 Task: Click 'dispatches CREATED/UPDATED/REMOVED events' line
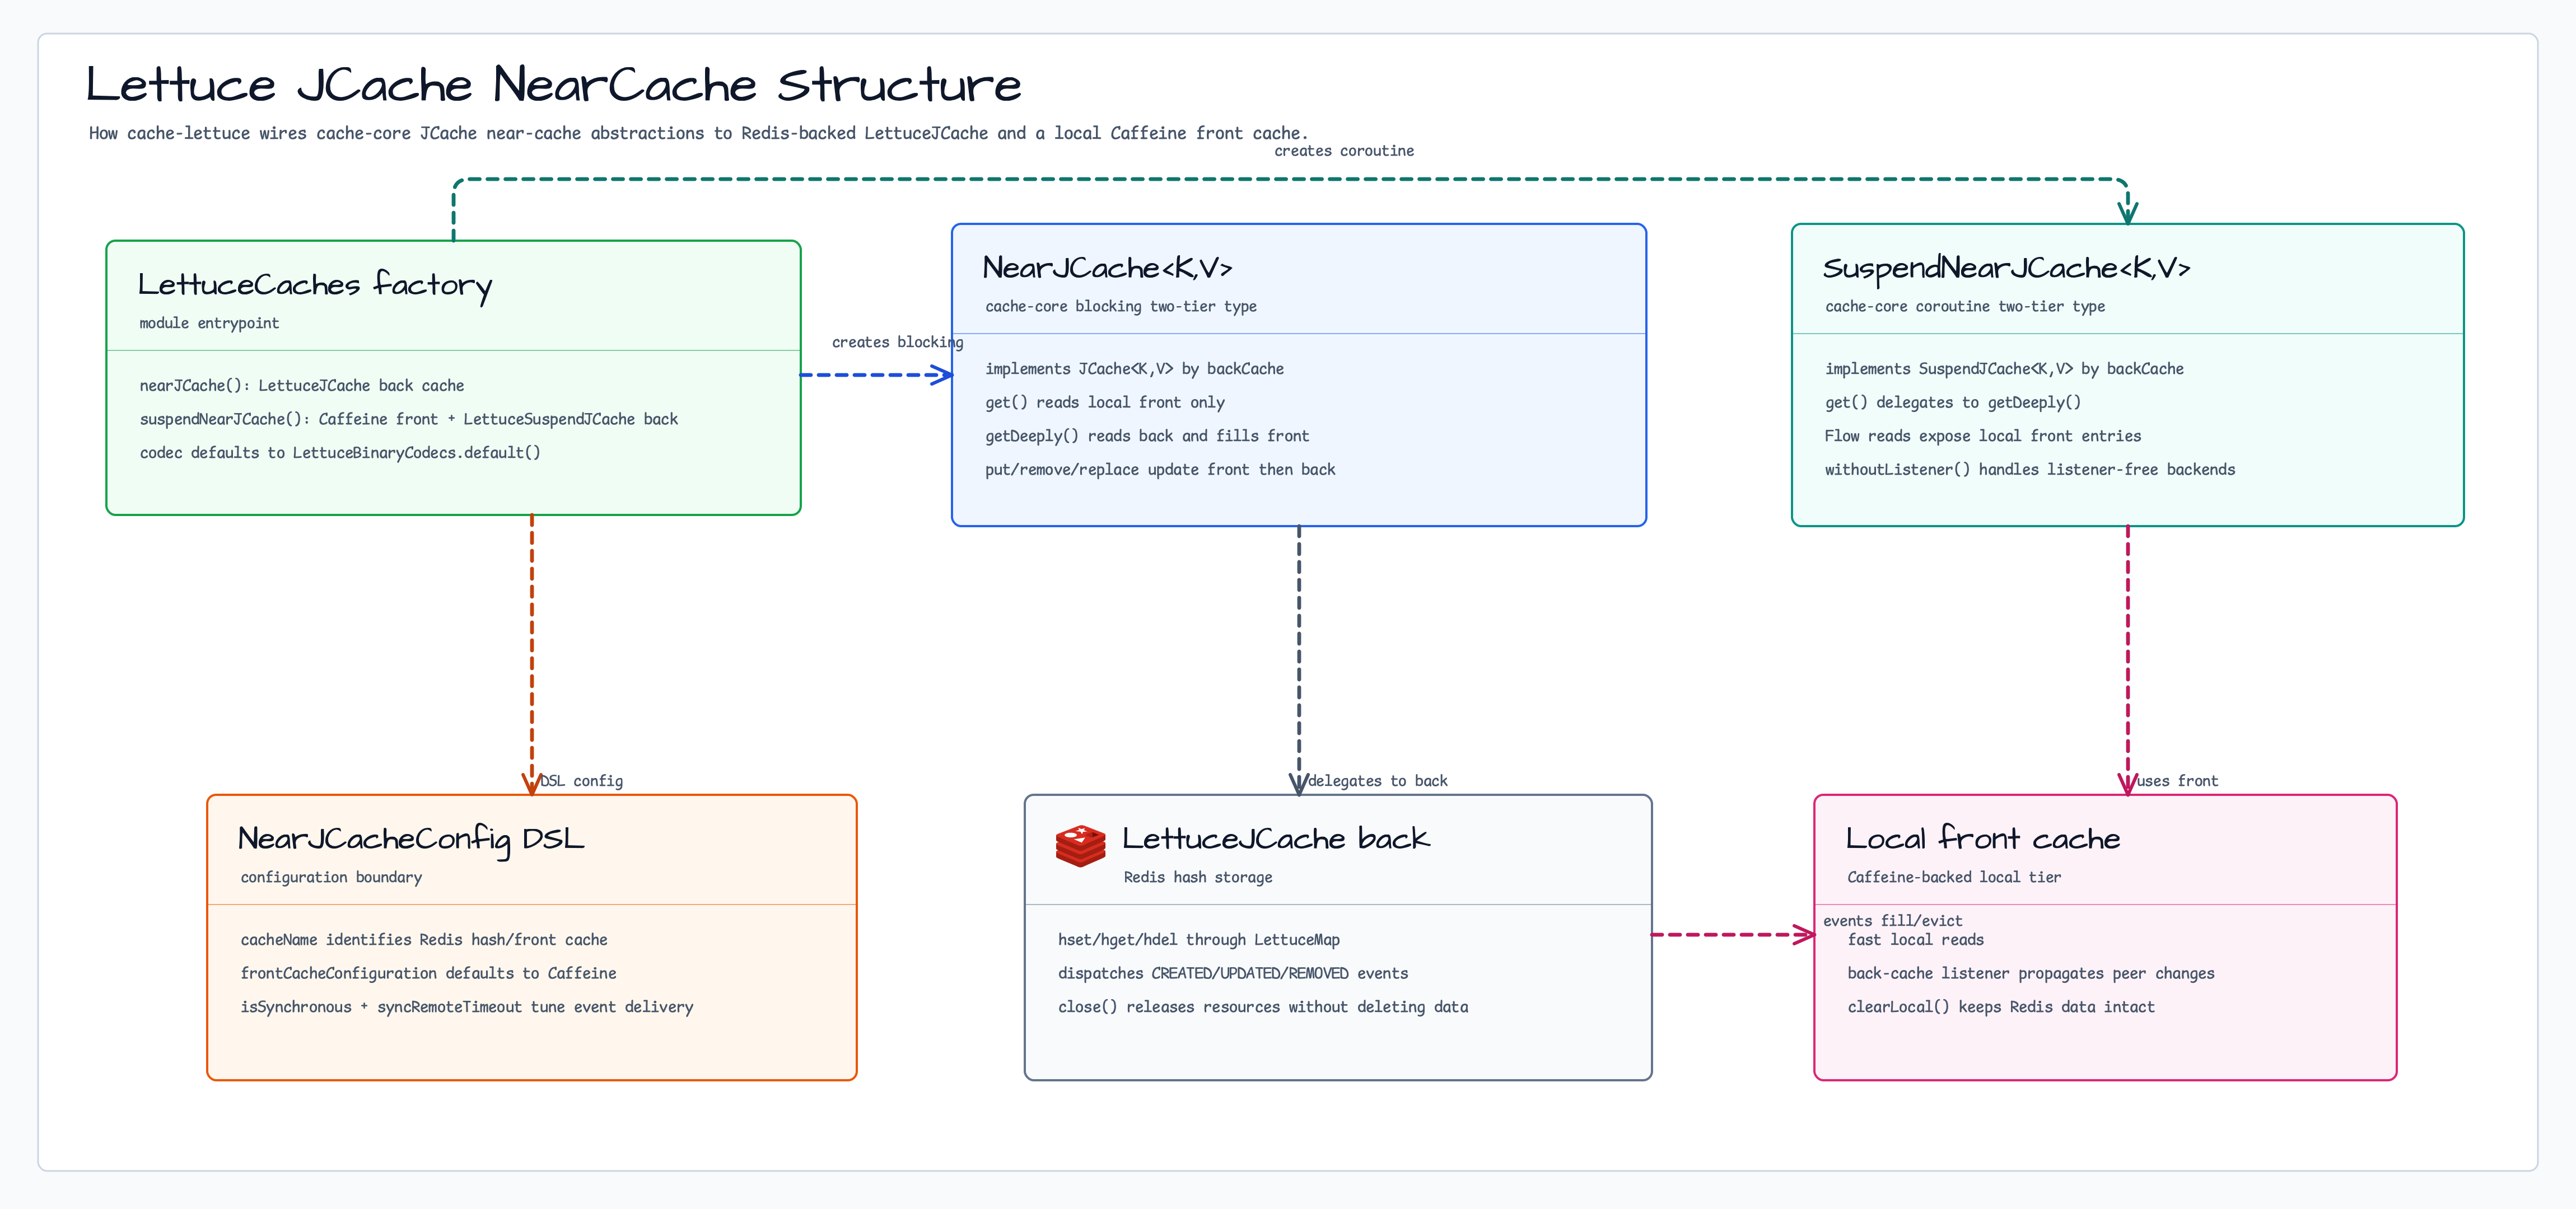[1233, 973]
